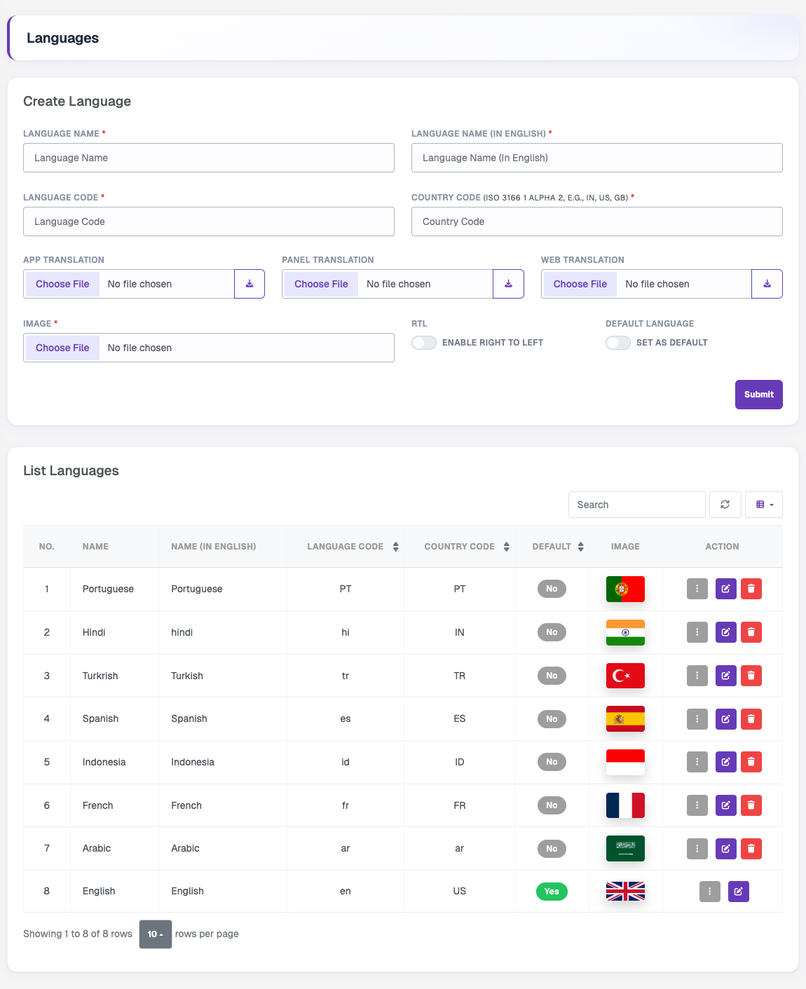Screen dimensions: 806x989
Task: Sort table by Country Code column
Action: tap(460, 547)
